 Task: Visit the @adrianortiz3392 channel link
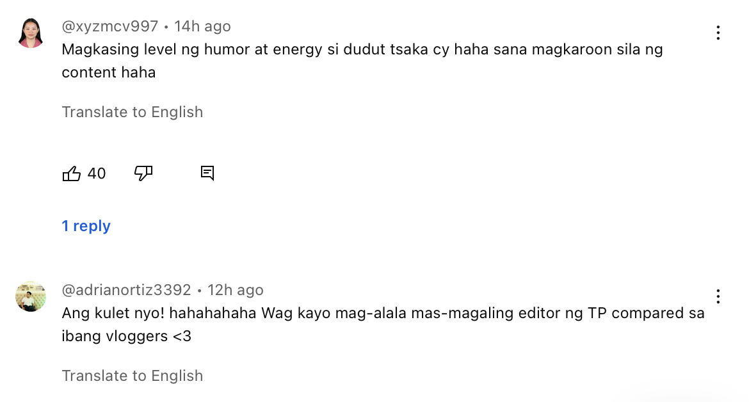tap(126, 290)
